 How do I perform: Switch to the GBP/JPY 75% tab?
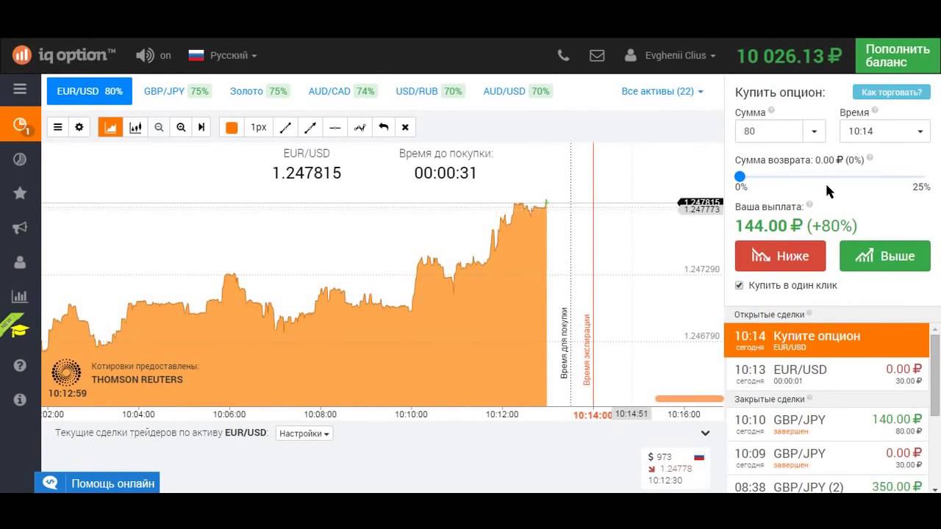pyautogui.click(x=176, y=91)
